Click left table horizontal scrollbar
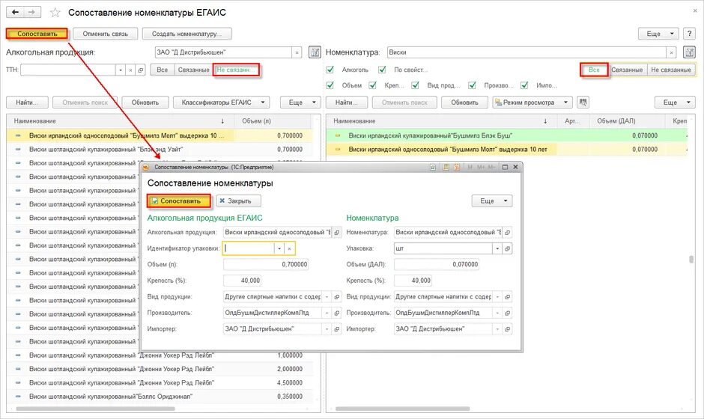 [x=94, y=409]
